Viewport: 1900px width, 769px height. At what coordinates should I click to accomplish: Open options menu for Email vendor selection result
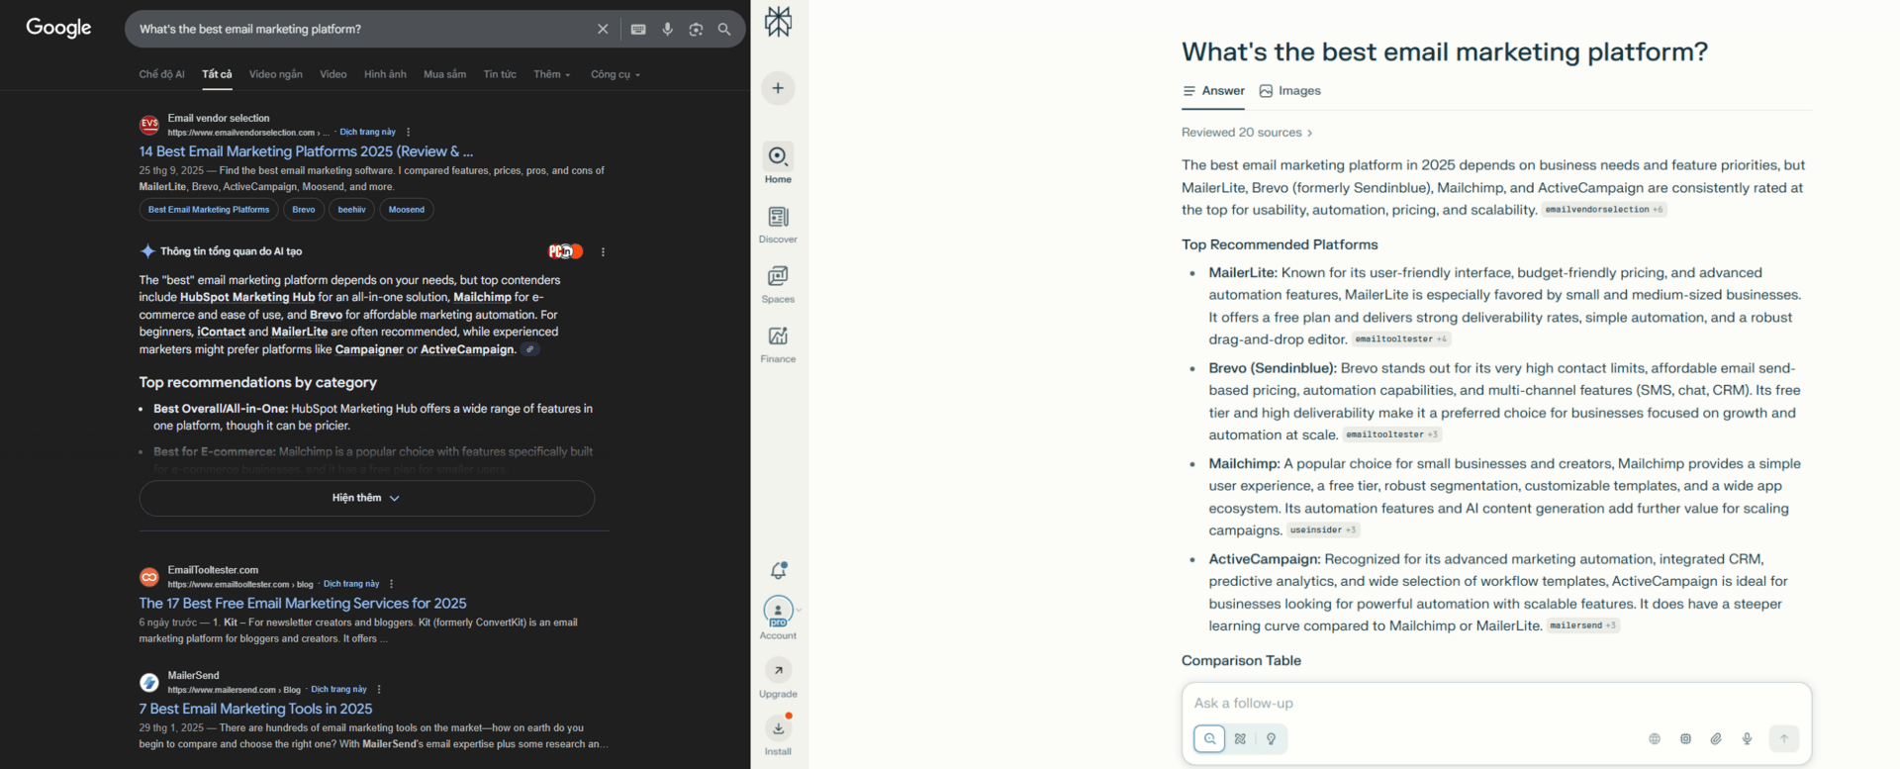click(x=408, y=132)
